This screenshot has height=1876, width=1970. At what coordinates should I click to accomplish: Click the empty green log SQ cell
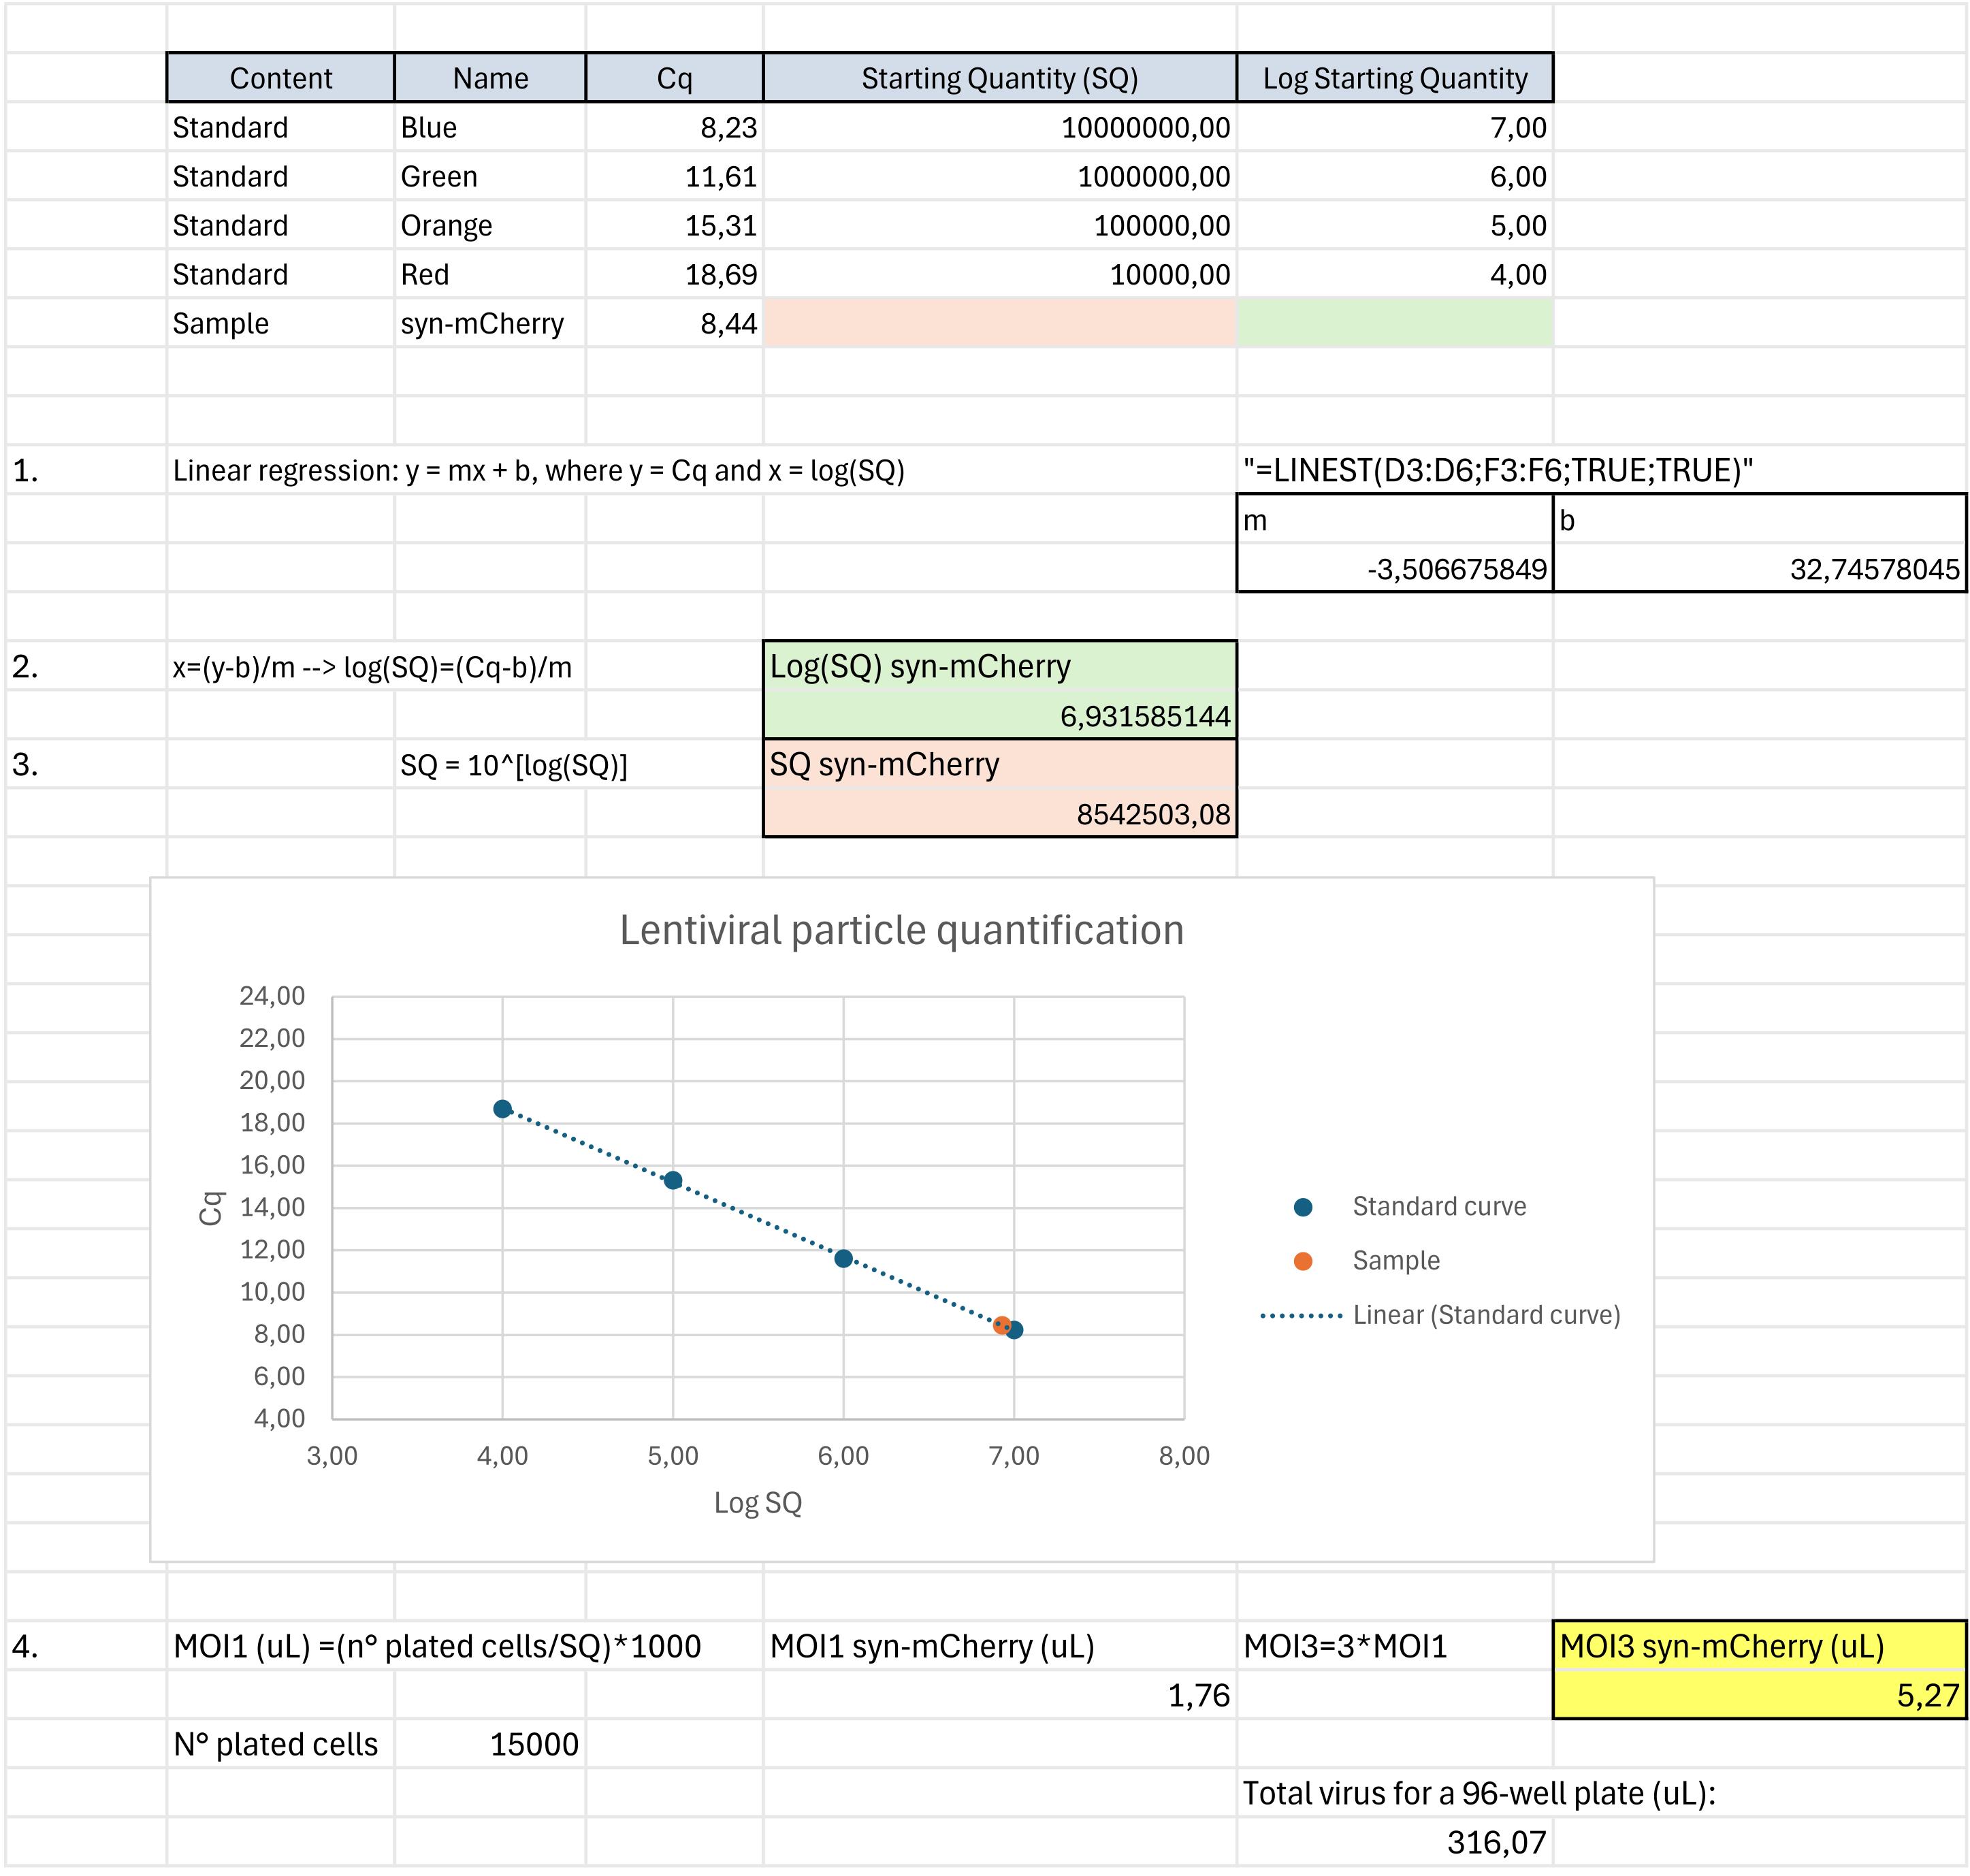pyautogui.click(x=1394, y=323)
